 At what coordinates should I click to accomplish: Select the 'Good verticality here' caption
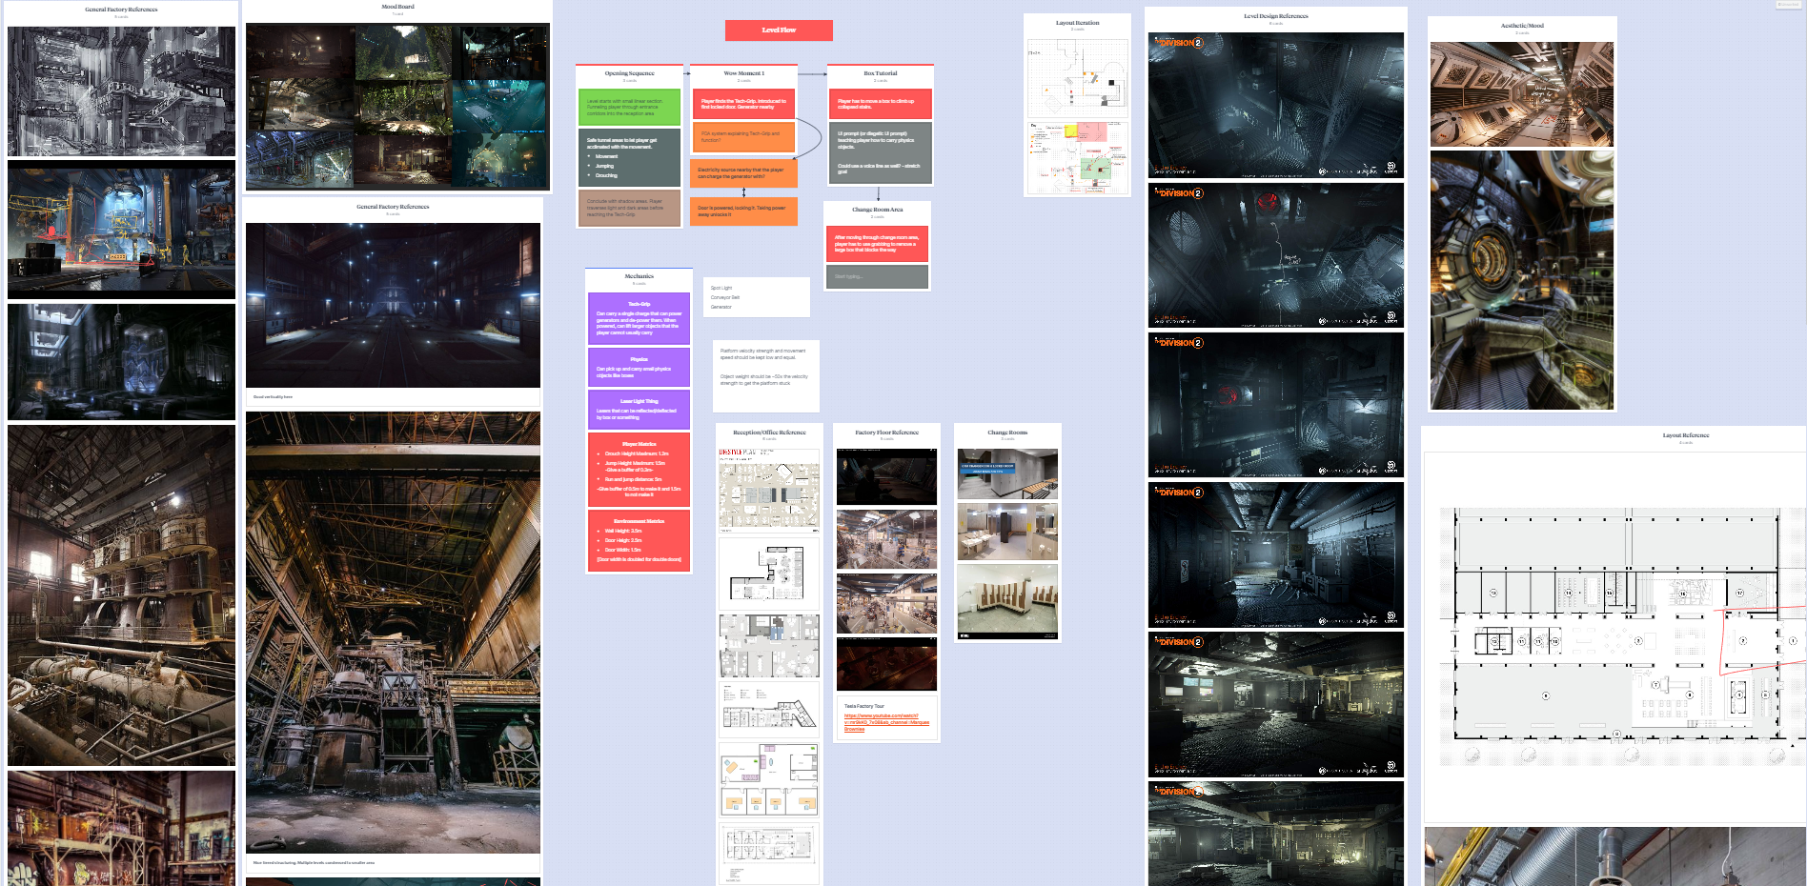click(273, 397)
